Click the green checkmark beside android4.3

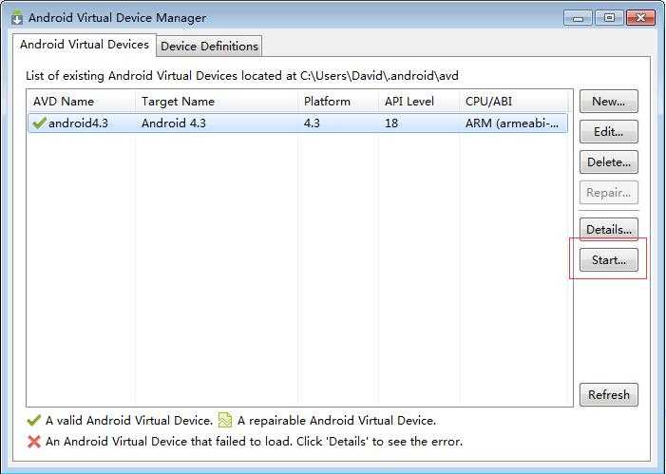pyautogui.click(x=39, y=123)
